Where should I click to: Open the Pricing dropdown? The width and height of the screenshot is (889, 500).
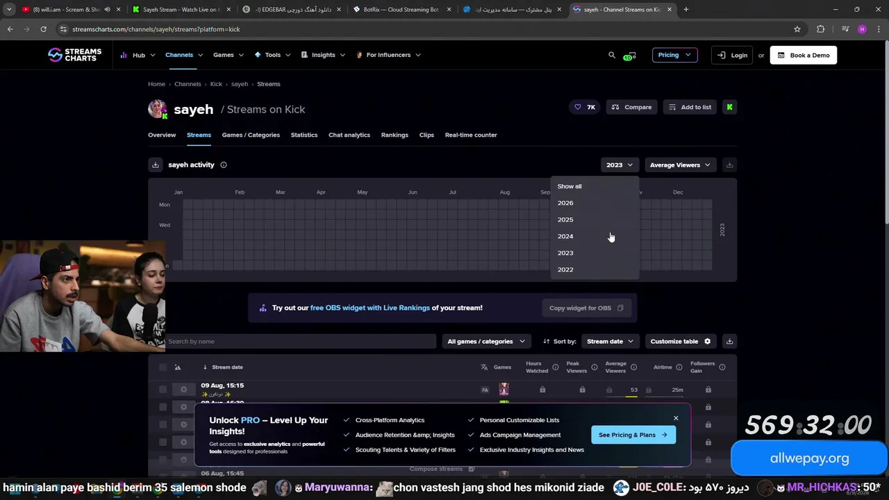(674, 55)
